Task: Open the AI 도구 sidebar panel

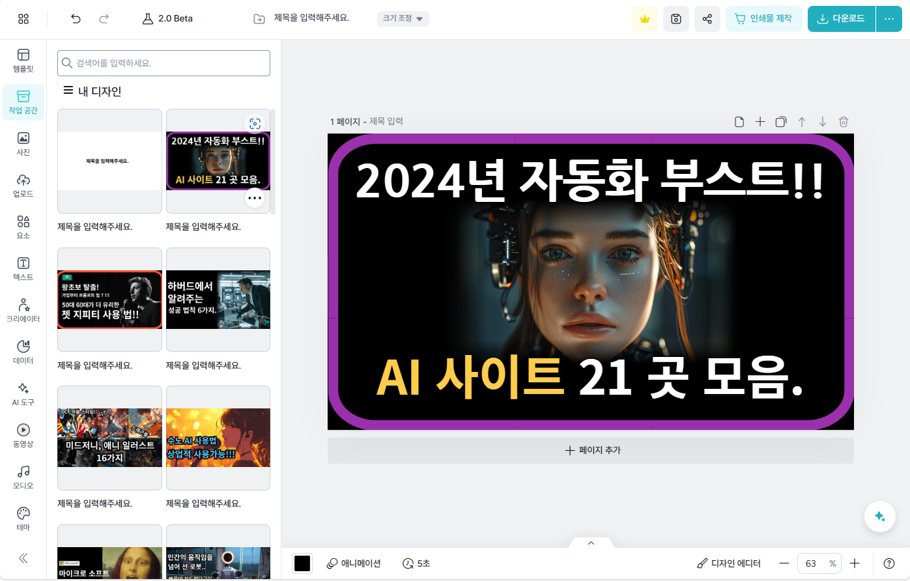Action: pos(23,394)
